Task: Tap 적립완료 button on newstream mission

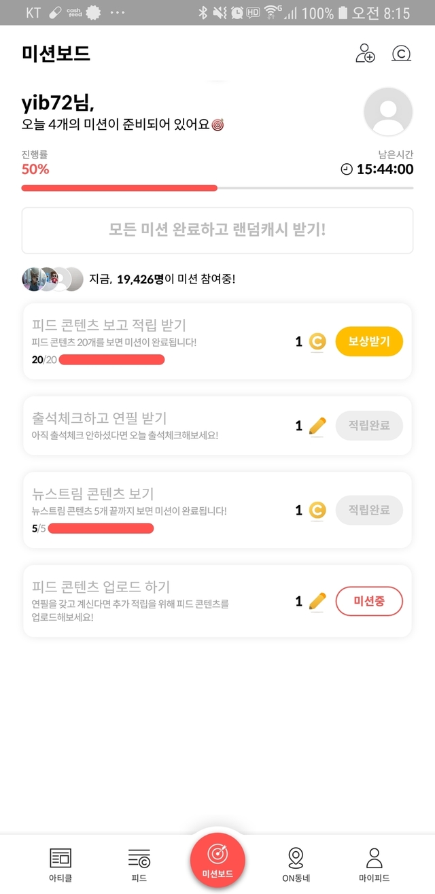Action: coord(369,510)
